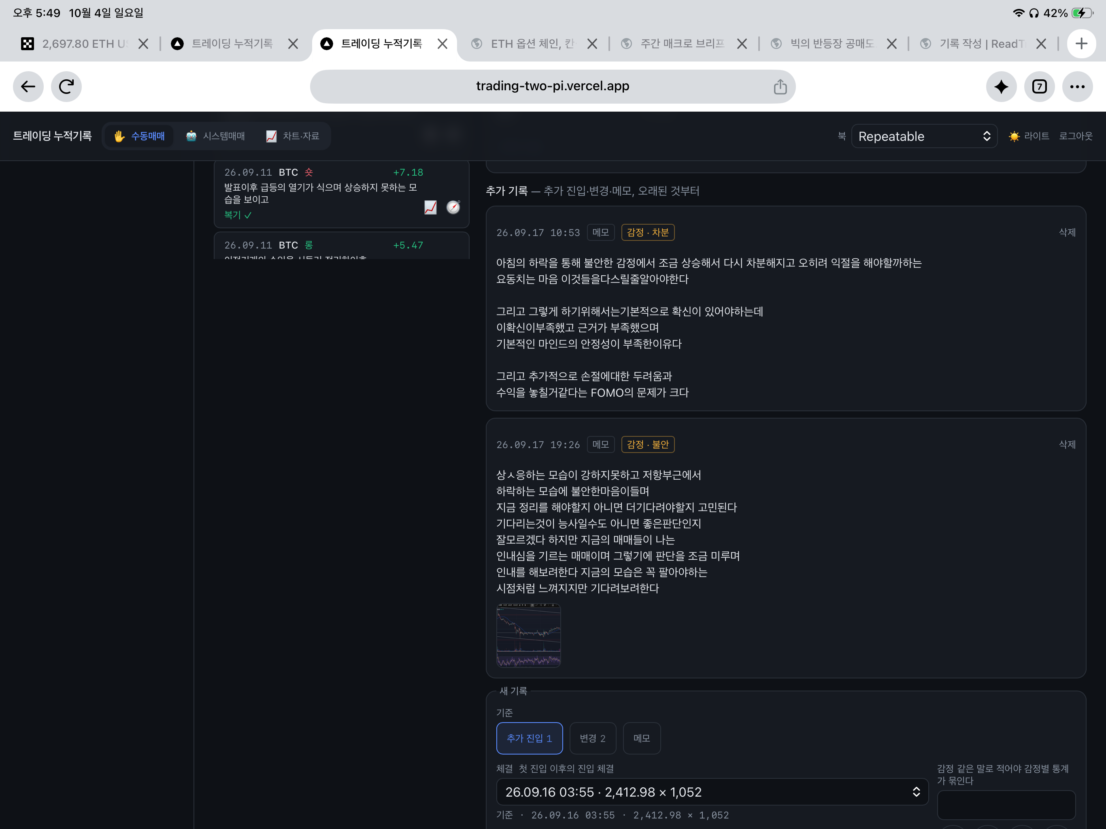Click the address bar trading-two-pi.vercel.app
This screenshot has width=1106, height=829.
tap(553, 87)
